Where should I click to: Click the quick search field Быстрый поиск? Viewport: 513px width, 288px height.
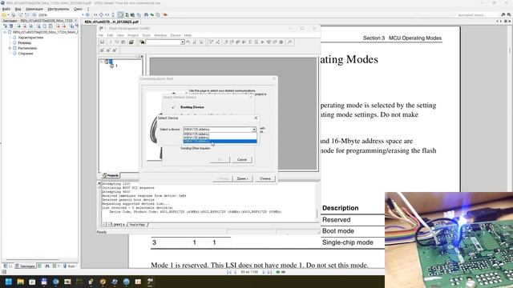[x=477, y=15]
